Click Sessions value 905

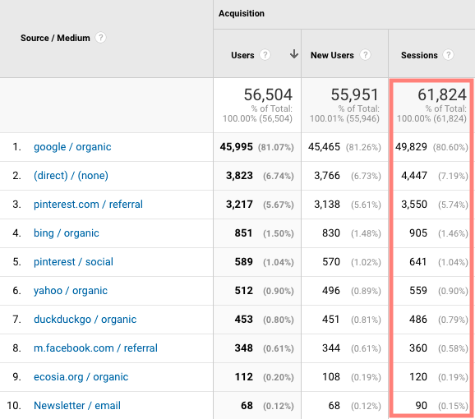click(x=418, y=233)
